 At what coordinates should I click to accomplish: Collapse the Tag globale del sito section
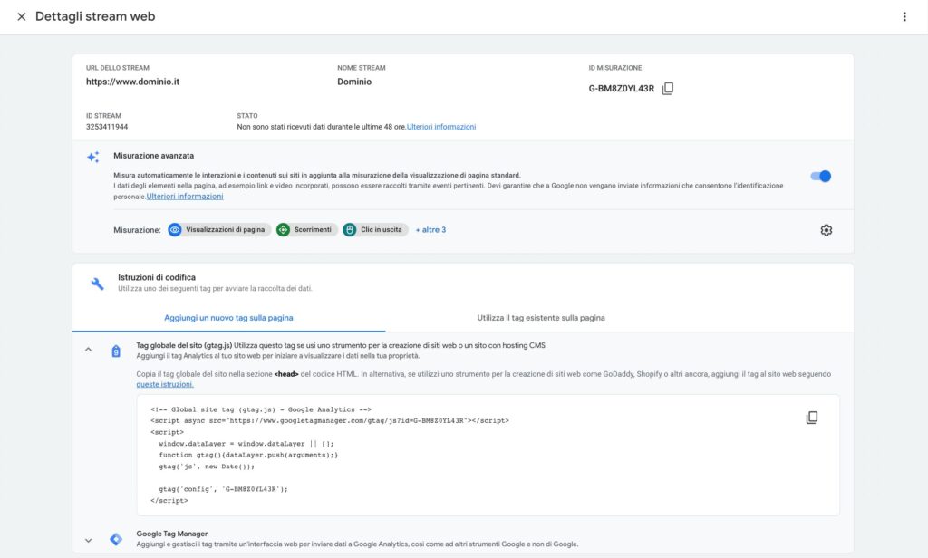coord(88,350)
